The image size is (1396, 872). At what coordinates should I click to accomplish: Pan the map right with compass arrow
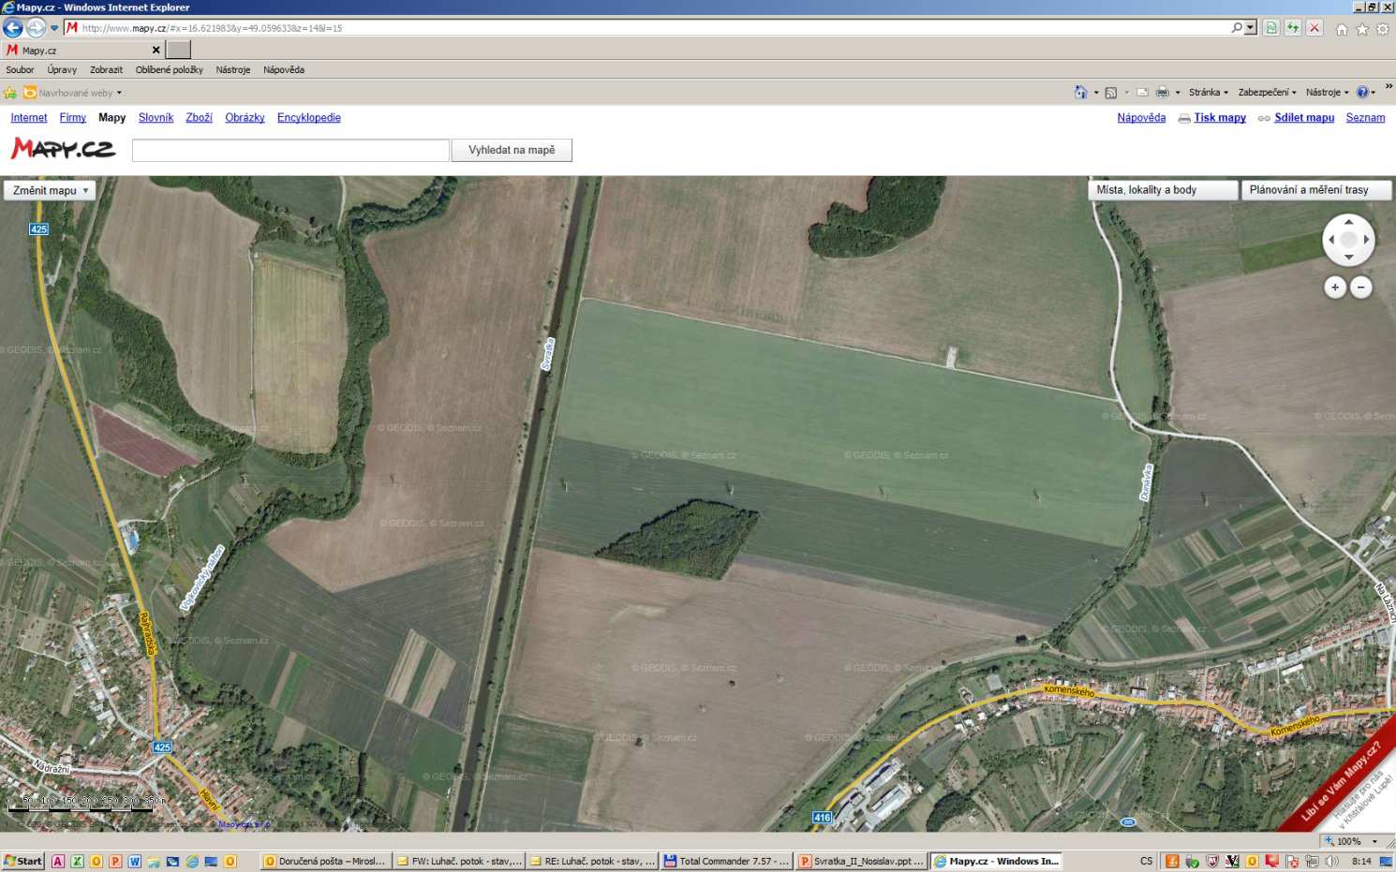tap(1366, 240)
